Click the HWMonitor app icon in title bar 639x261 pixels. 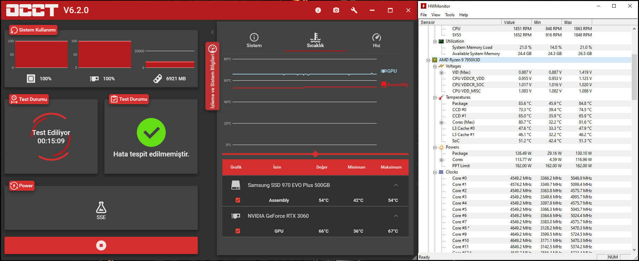pos(423,6)
